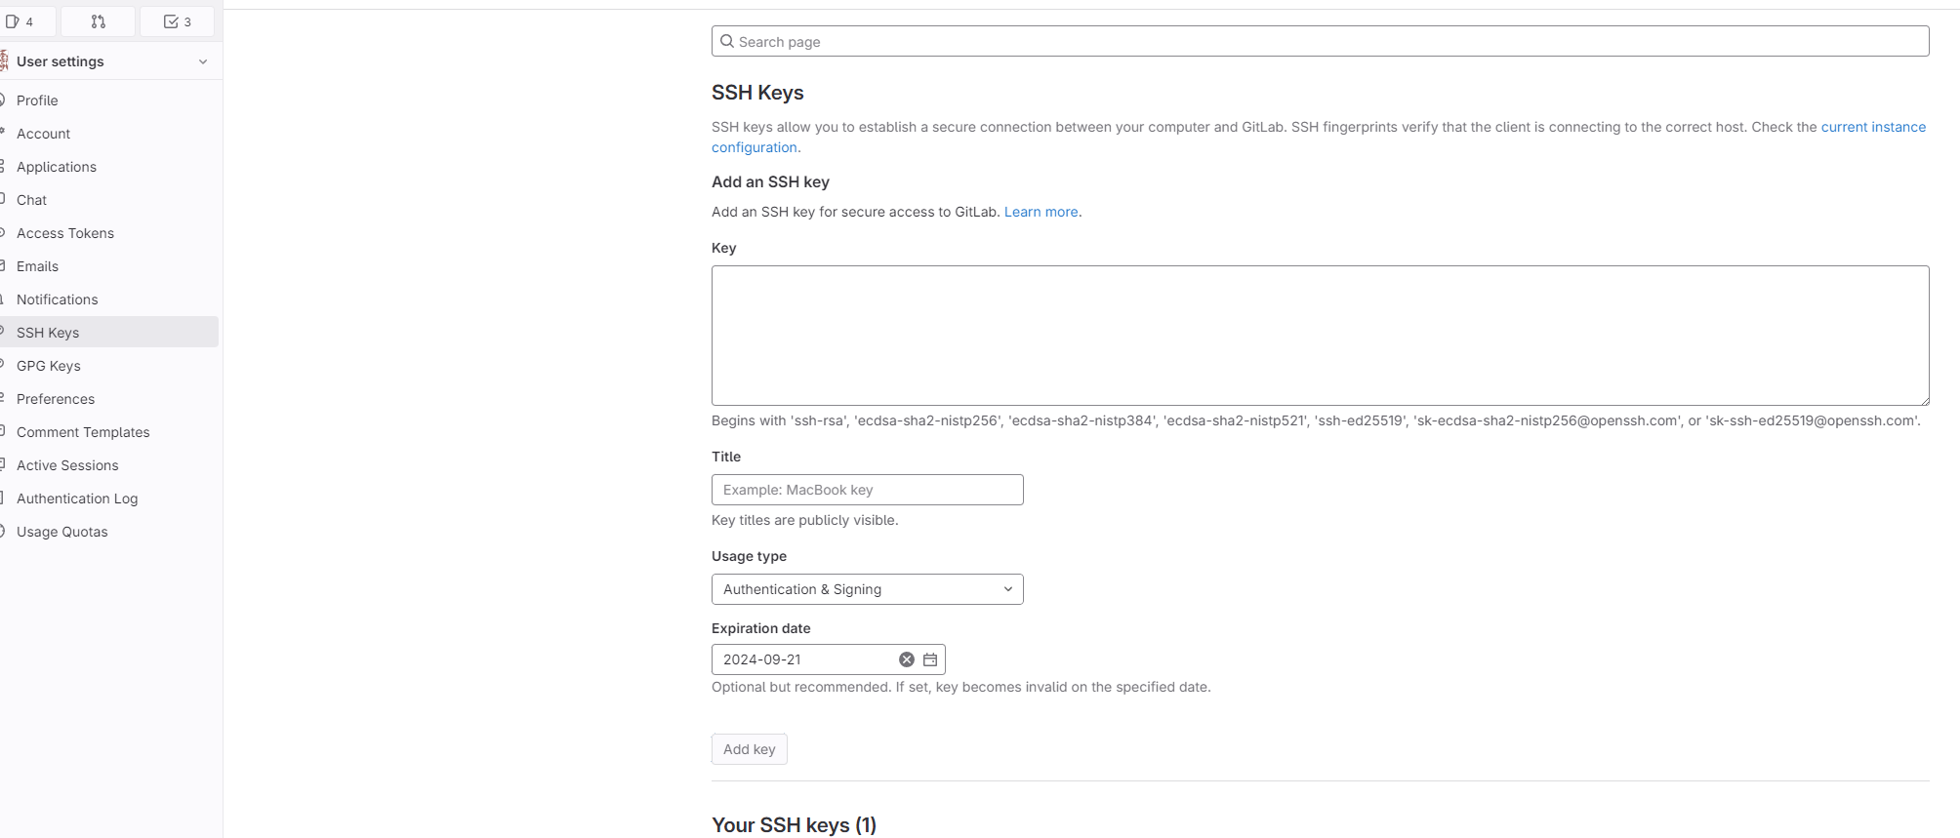Open Access Tokens settings

[x=65, y=233]
